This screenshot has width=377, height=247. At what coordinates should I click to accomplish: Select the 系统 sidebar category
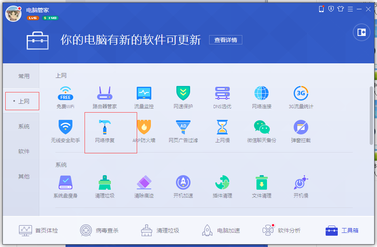pyautogui.click(x=24, y=126)
